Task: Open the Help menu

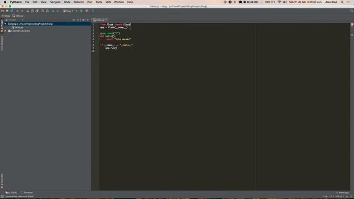Action: click(130, 2)
